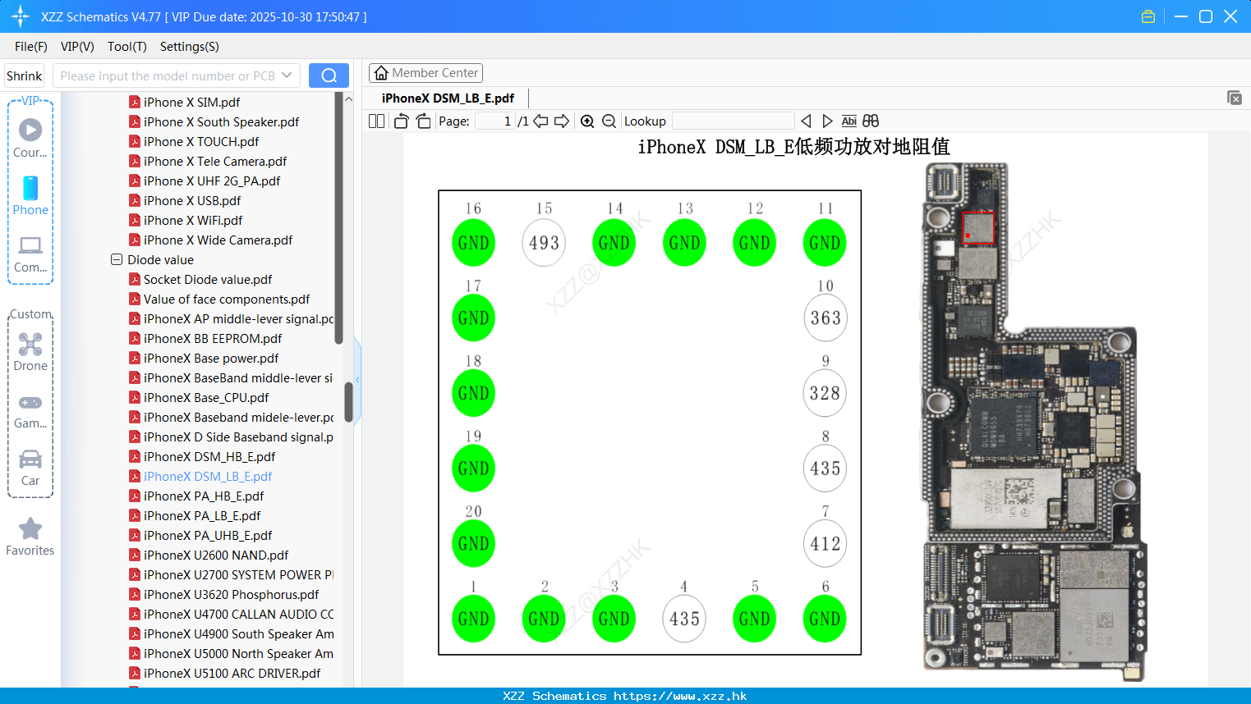Open Value of face components.pdf
This screenshot has width=1251, height=704.
point(227,299)
